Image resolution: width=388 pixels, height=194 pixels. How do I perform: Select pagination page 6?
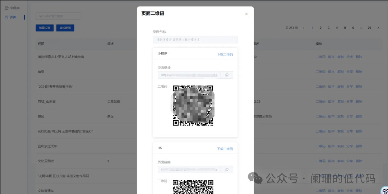point(353,28)
